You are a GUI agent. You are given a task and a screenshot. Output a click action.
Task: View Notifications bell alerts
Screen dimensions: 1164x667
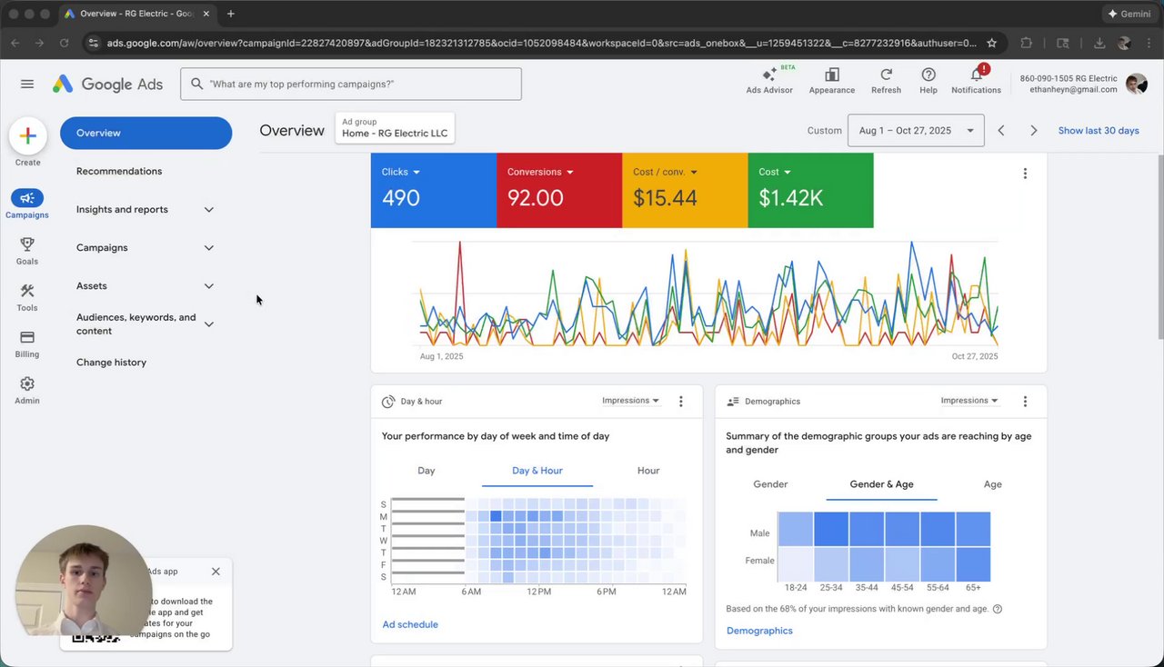coord(977,80)
